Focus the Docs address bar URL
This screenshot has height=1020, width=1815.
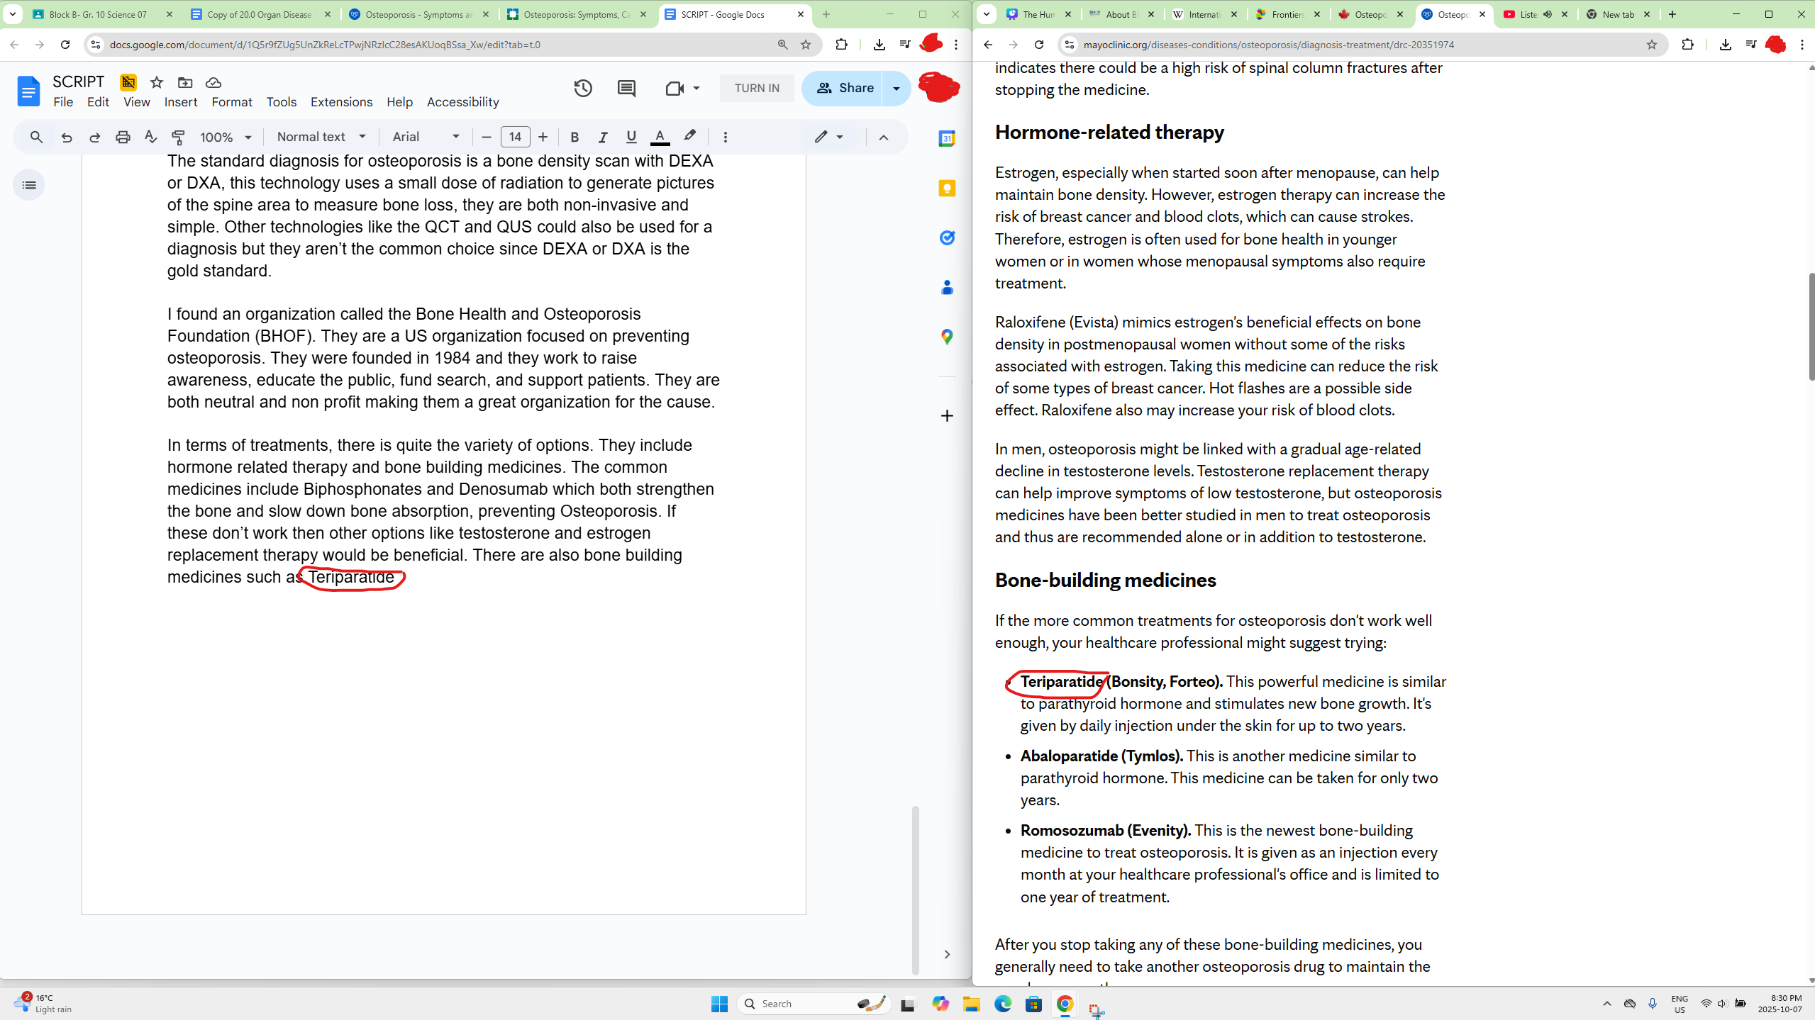coord(325,45)
